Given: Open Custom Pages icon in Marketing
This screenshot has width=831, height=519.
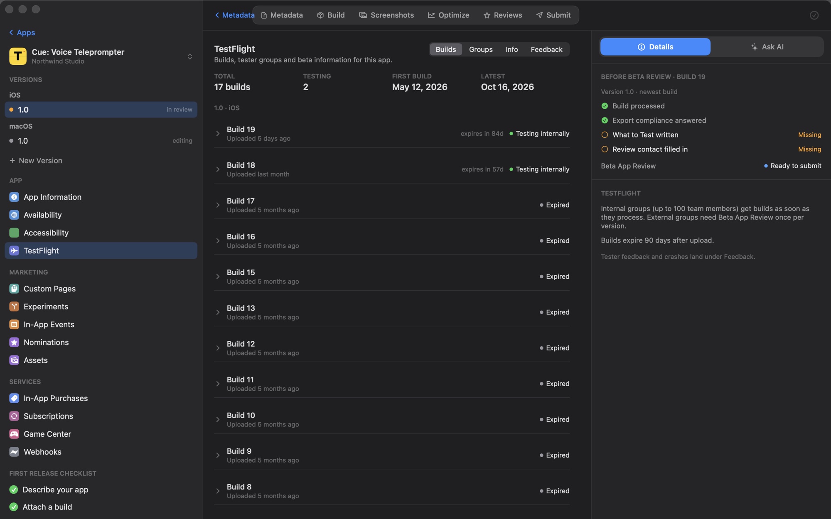Looking at the screenshot, I should pyautogui.click(x=14, y=289).
